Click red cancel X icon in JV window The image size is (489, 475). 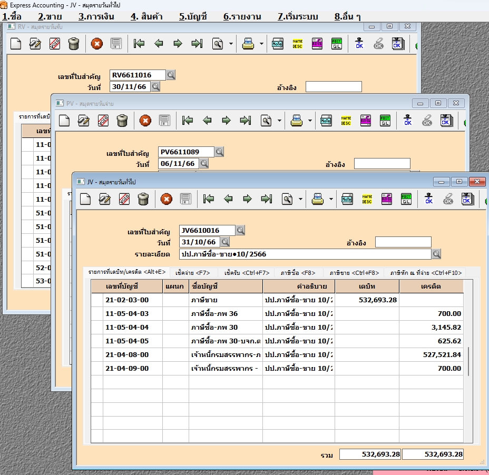pos(166,199)
